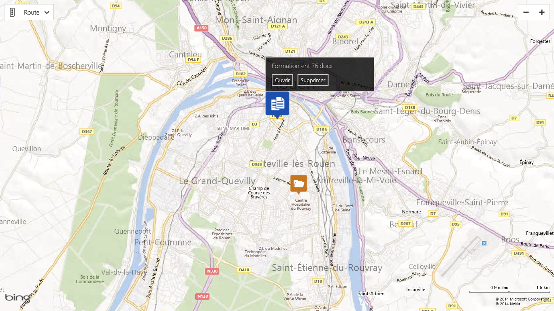Zoom in with the plus button
The width and height of the screenshot is (554, 311).
(x=542, y=12)
